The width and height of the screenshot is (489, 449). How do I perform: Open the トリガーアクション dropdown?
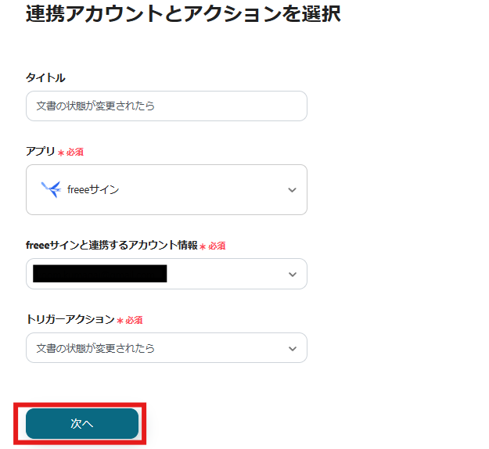(x=166, y=348)
